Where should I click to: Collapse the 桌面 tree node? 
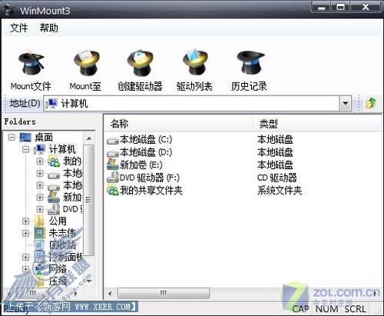(12, 138)
